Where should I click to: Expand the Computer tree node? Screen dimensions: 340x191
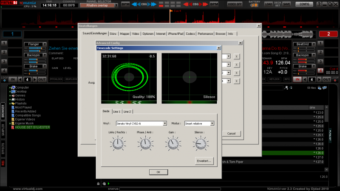10,88
